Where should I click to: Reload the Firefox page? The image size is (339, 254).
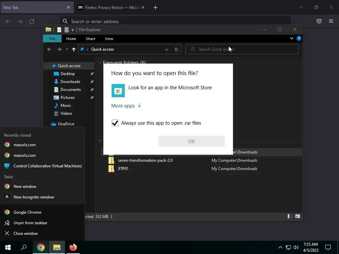(x=32, y=21)
